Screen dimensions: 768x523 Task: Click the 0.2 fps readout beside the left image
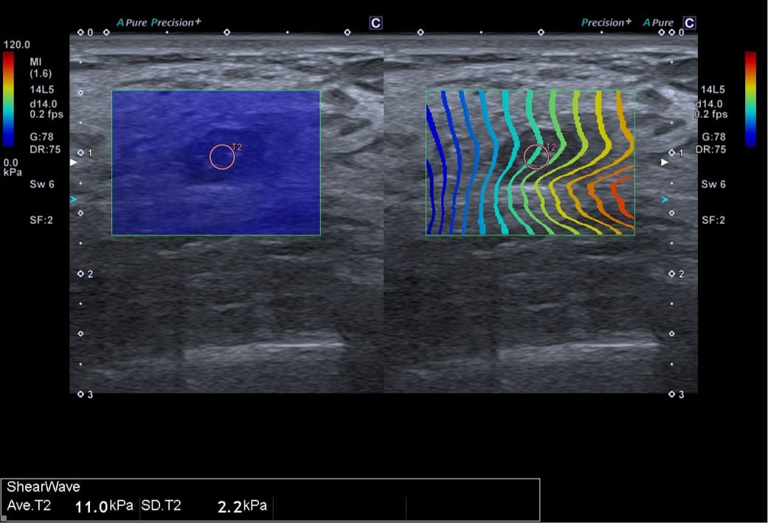[46, 114]
